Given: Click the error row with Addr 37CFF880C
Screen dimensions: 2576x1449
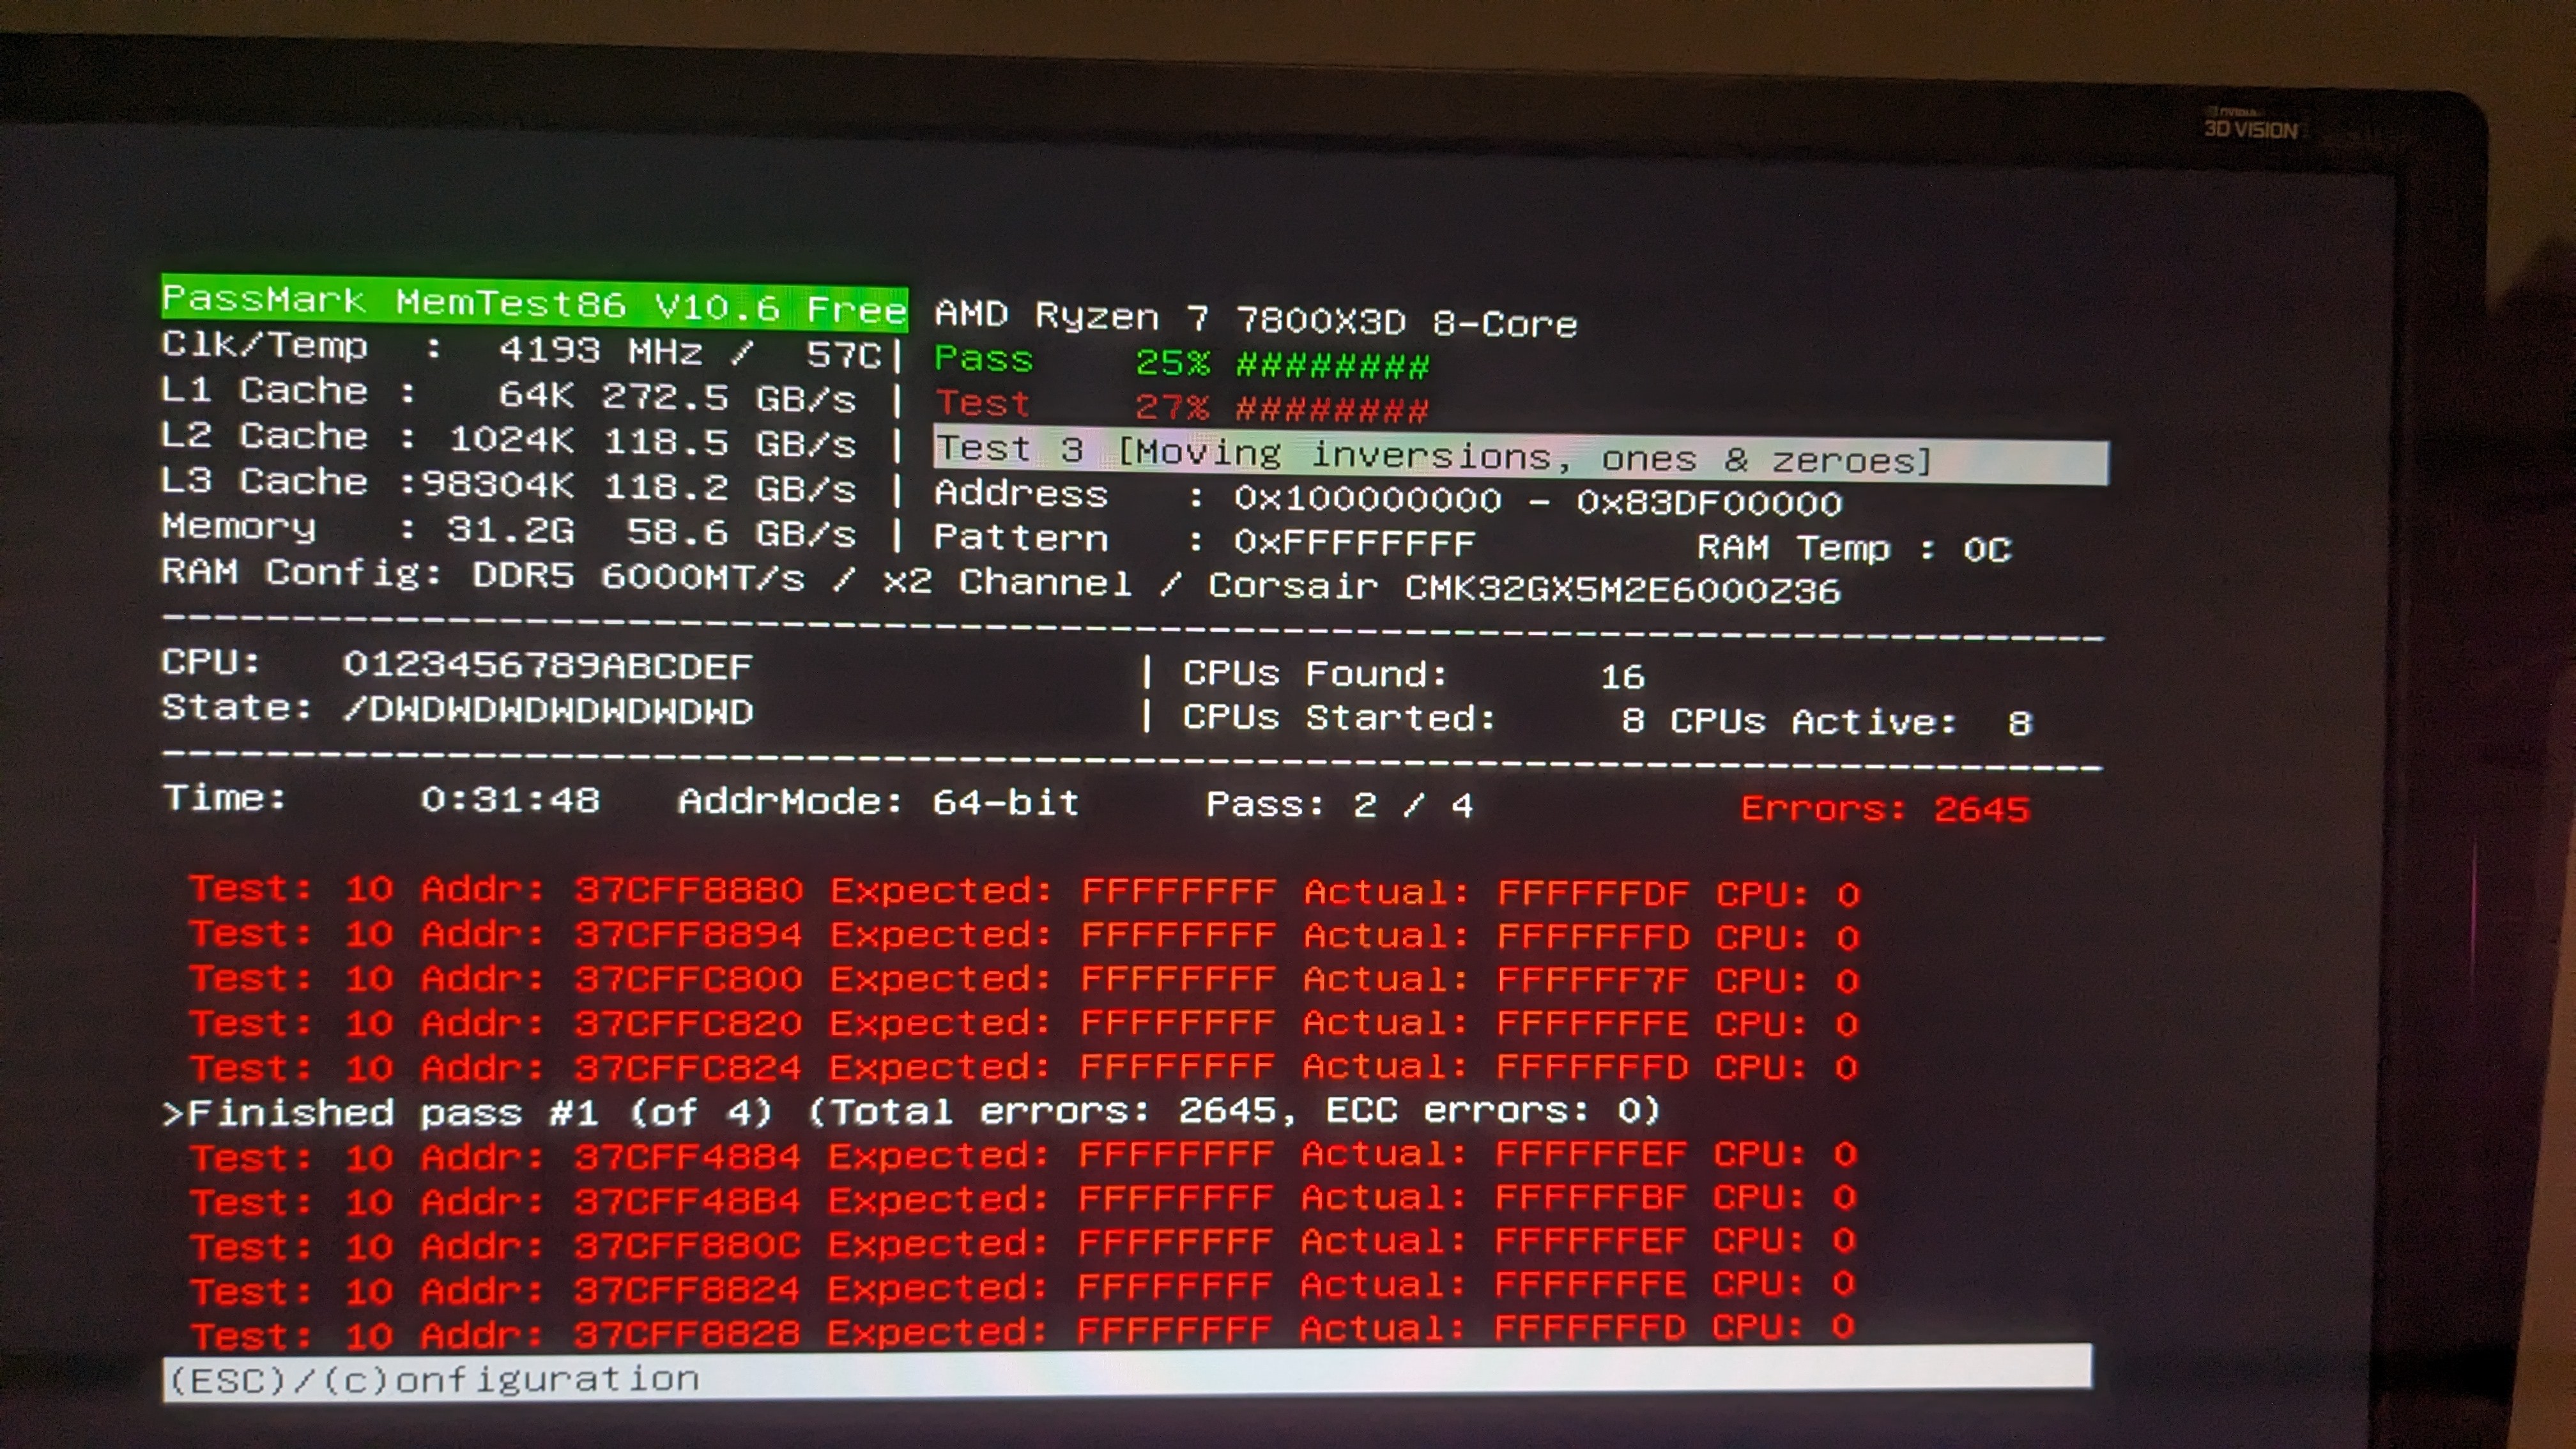Looking at the screenshot, I should 1023,1243.
